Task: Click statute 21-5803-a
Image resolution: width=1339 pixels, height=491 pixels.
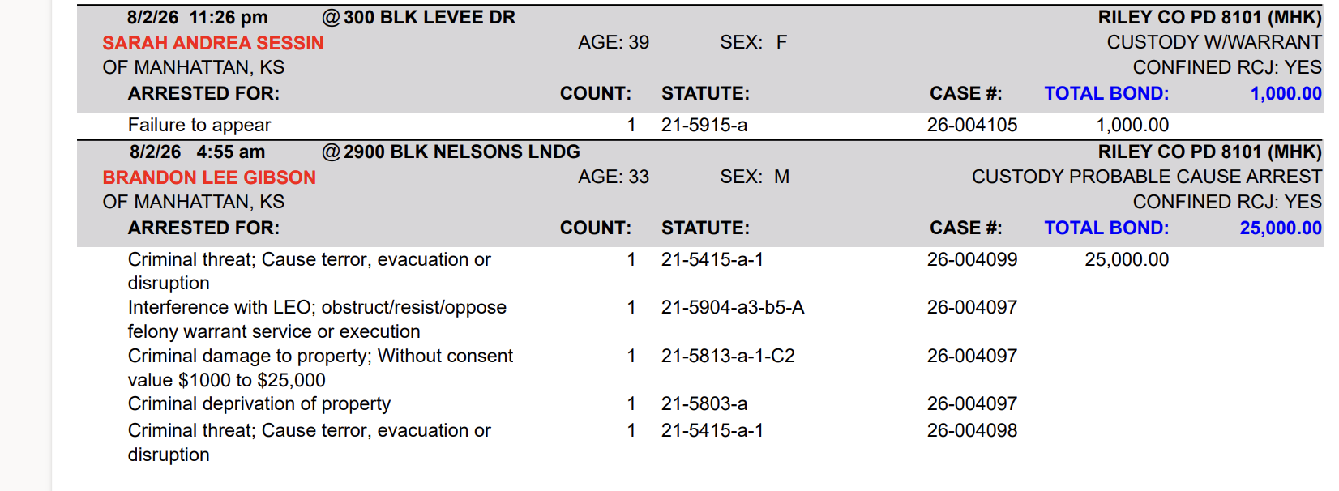Action: (704, 403)
